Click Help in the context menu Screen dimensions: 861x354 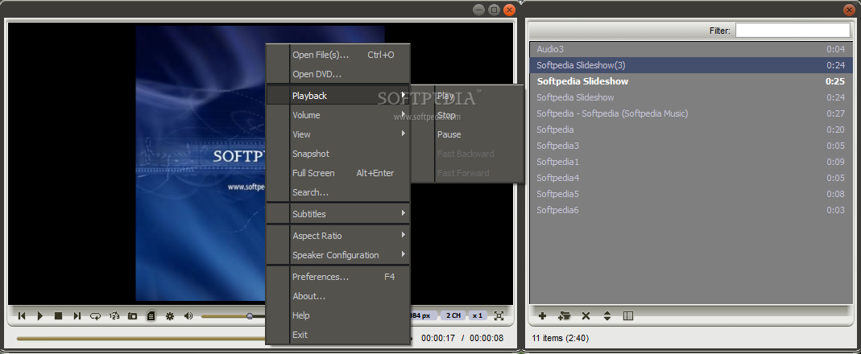coord(338,315)
